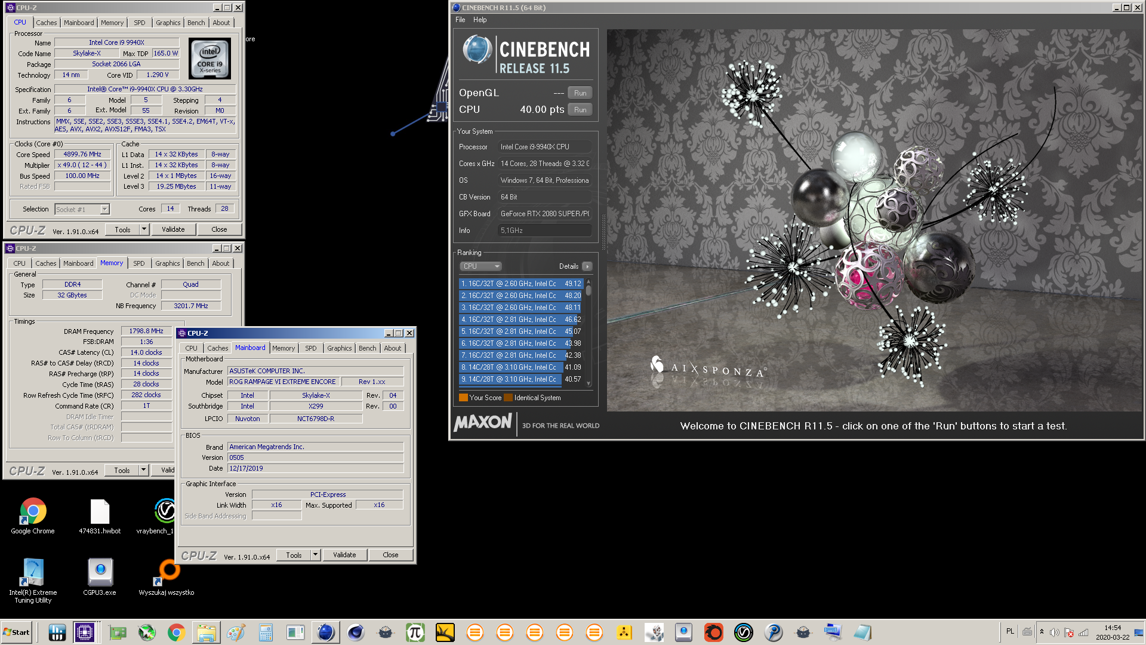
Task: Select ranking entry 9 scoring 40.57
Action: tap(521, 379)
